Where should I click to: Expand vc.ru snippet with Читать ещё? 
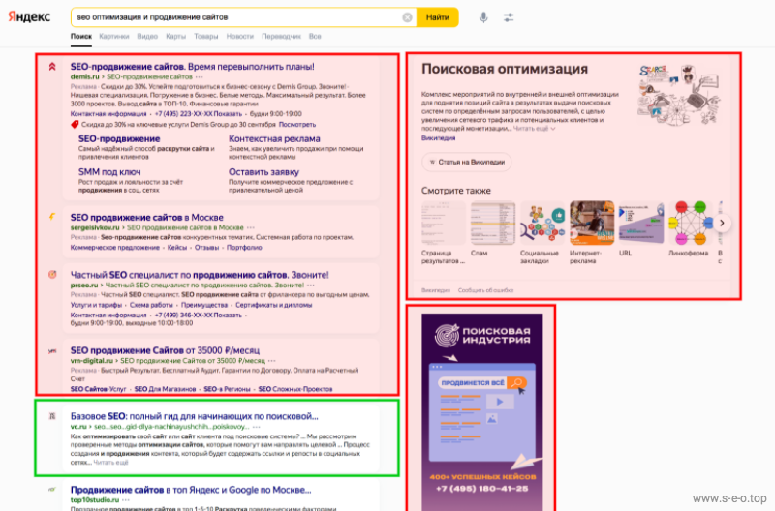tap(110, 463)
